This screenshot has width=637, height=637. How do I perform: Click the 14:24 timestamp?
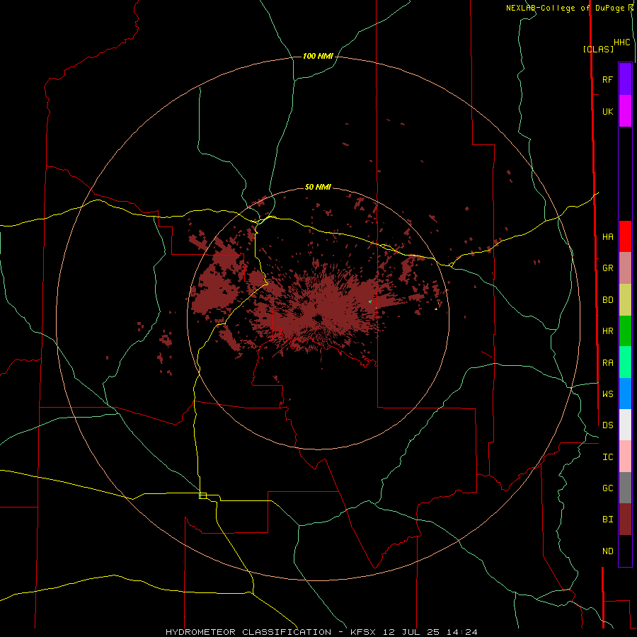click(x=461, y=632)
